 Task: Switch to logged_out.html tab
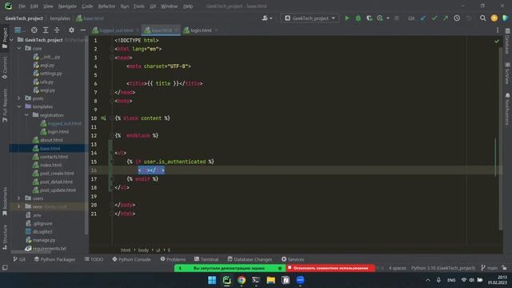click(116, 30)
